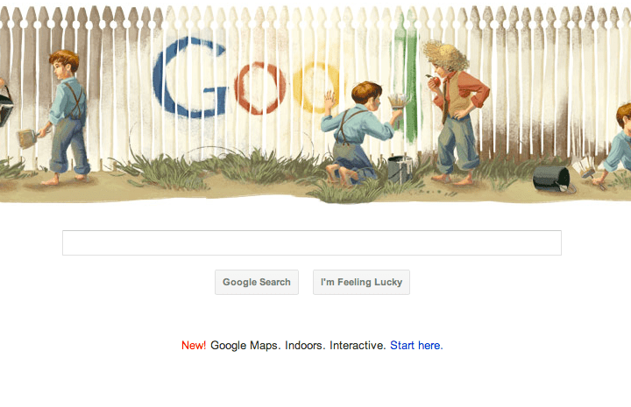This screenshot has width=631, height=407.
Task: Click the straw hat on standing boy
Action: pos(444,54)
